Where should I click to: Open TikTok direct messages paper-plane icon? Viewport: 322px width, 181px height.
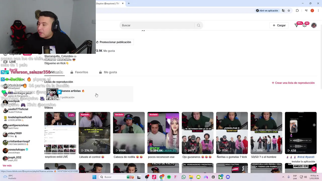click(x=297, y=25)
